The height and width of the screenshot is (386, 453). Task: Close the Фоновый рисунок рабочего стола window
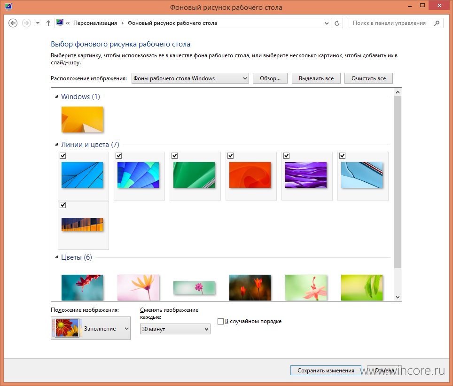click(x=439, y=6)
